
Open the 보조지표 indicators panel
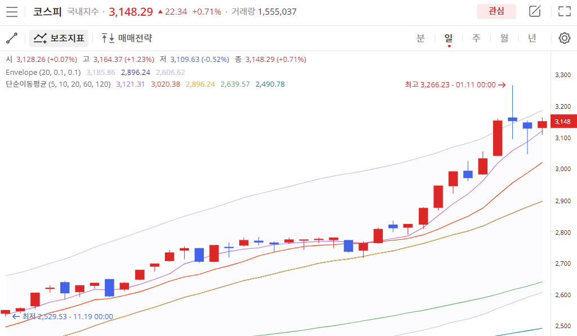[x=59, y=38]
